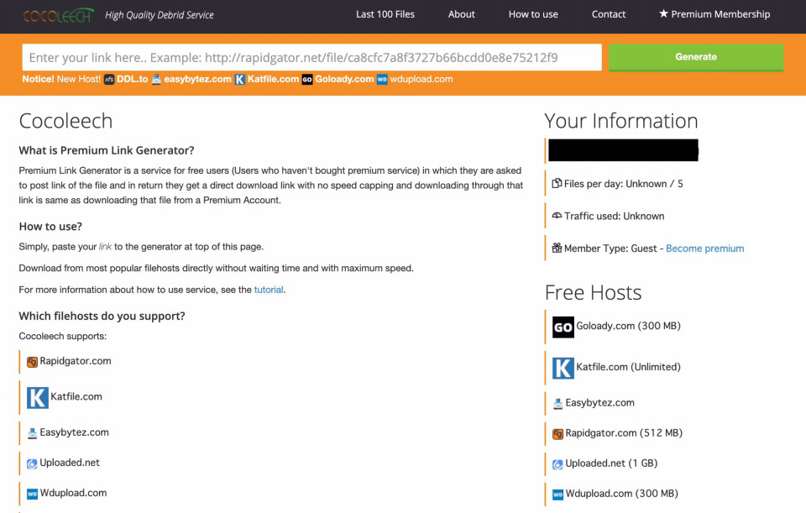Click the Uploaded.net icon under Free Hosts
This screenshot has width=806, height=513.
(x=557, y=464)
